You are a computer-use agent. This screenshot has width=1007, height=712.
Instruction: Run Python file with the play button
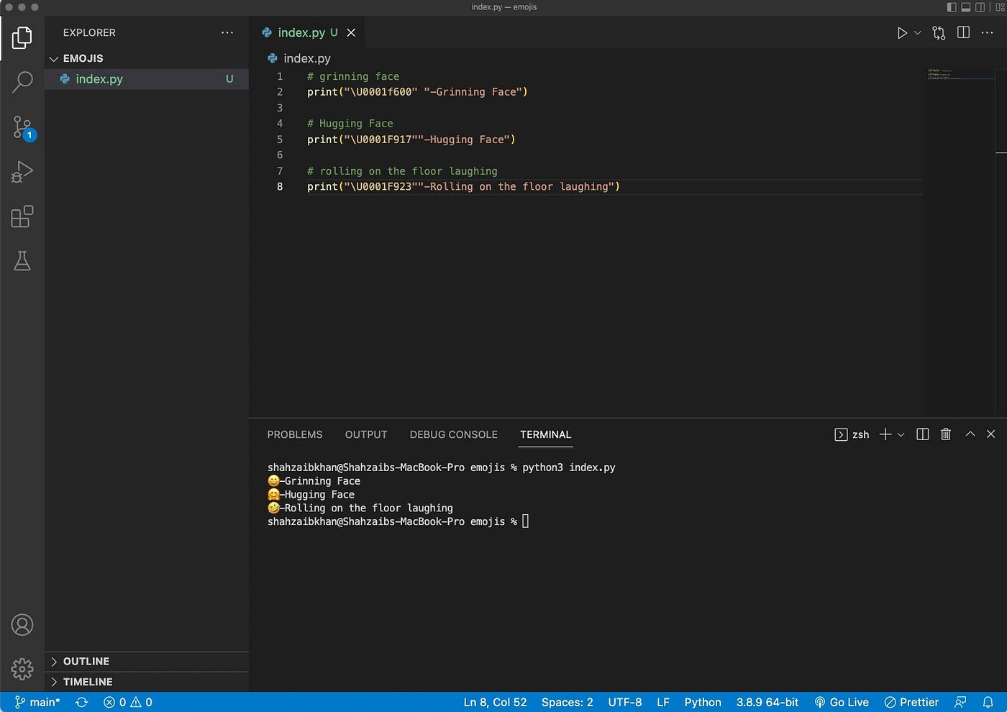[x=901, y=33]
